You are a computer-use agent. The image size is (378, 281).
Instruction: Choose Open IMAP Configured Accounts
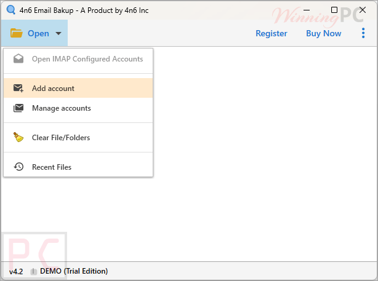(x=78, y=59)
